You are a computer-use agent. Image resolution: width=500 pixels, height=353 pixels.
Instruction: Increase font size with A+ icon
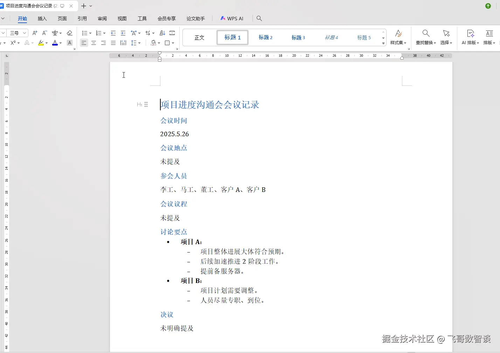pos(35,33)
